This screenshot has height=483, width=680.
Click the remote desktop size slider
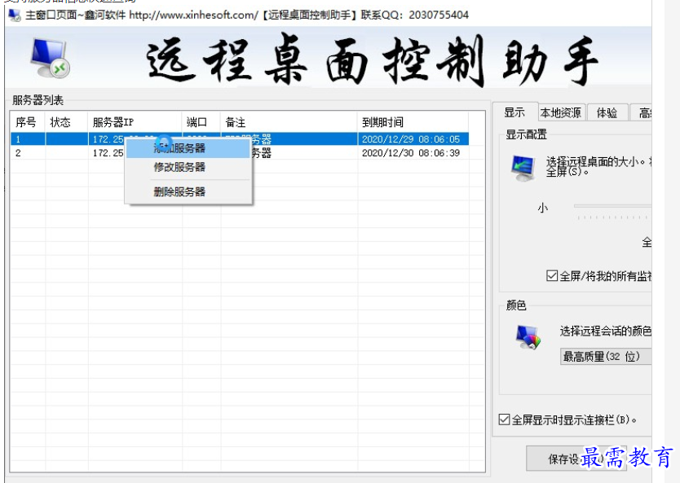tap(612, 207)
